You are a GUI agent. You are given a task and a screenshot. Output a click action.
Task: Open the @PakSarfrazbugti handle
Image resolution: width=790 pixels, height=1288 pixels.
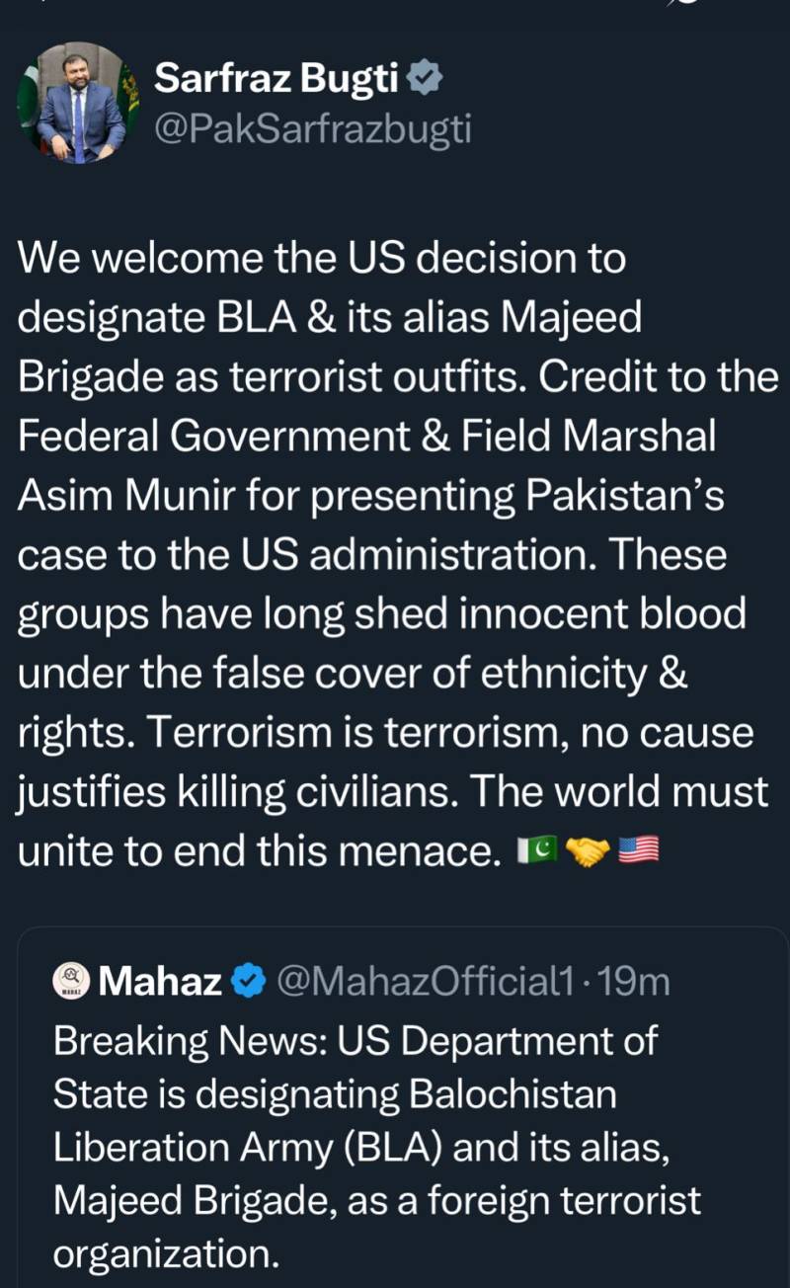[312, 129]
